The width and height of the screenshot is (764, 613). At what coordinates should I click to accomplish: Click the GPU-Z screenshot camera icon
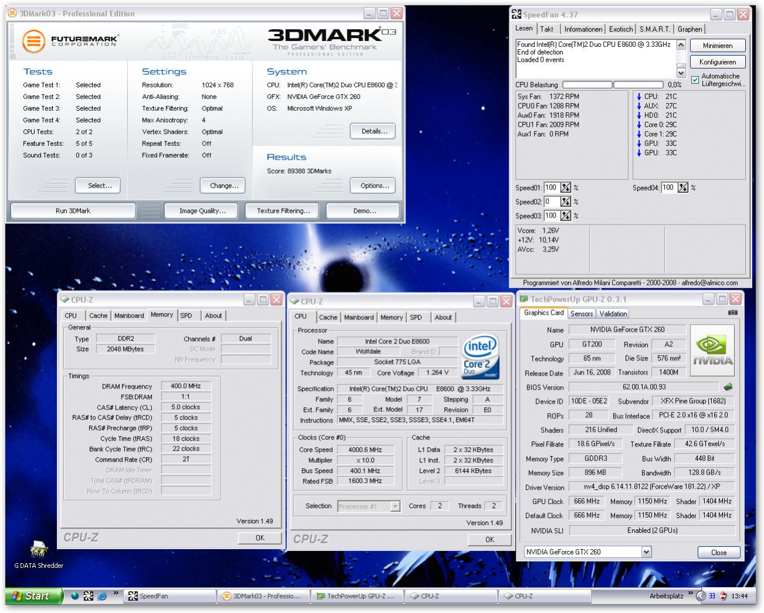(x=732, y=313)
